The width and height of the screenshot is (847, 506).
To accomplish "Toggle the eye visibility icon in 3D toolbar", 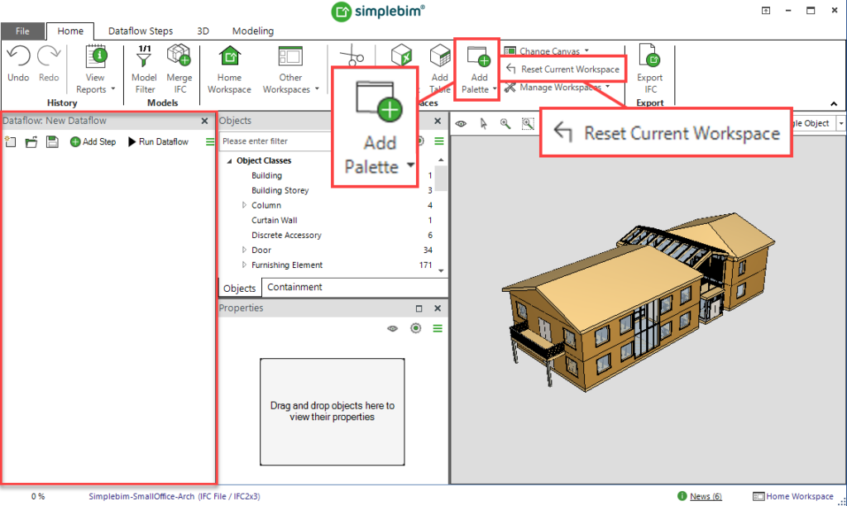I will (x=461, y=124).
